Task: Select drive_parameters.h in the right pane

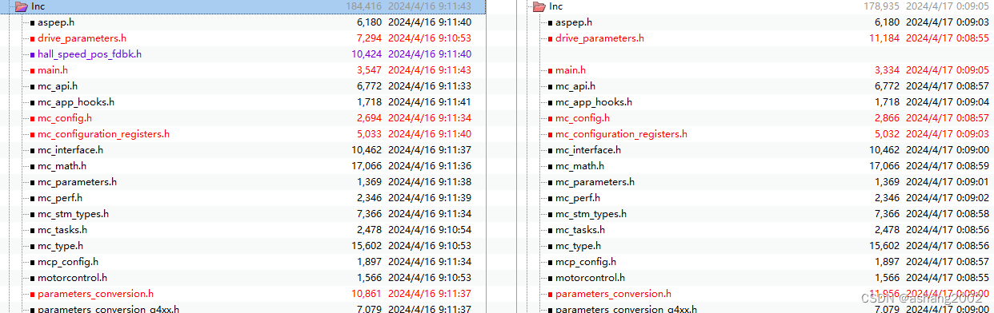Action: [599, 38]
